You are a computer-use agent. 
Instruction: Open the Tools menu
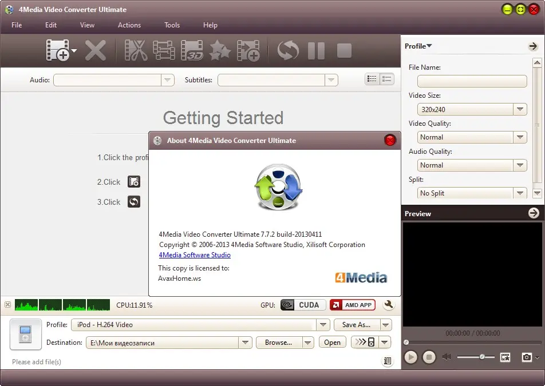click(172, 25)
